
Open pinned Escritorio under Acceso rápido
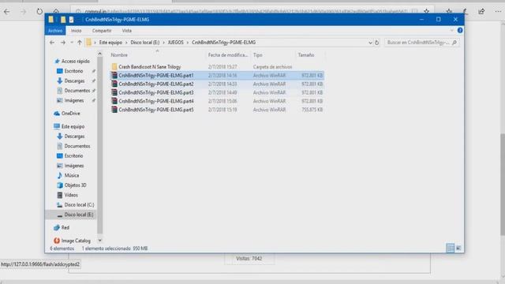tap(73, 71)
